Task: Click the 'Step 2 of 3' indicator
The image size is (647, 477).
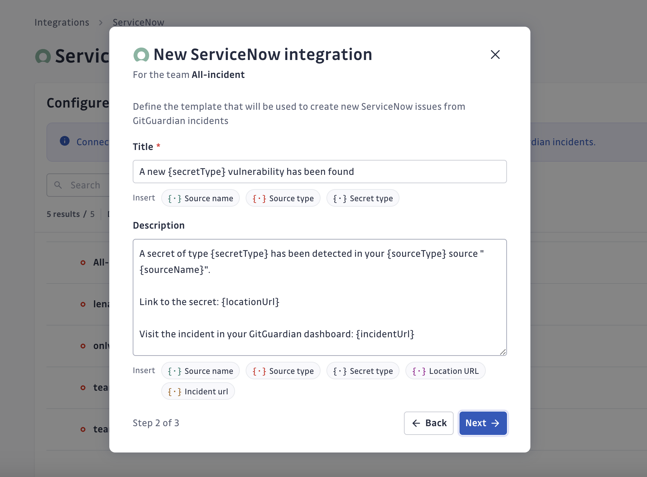Action: point(156,423)
